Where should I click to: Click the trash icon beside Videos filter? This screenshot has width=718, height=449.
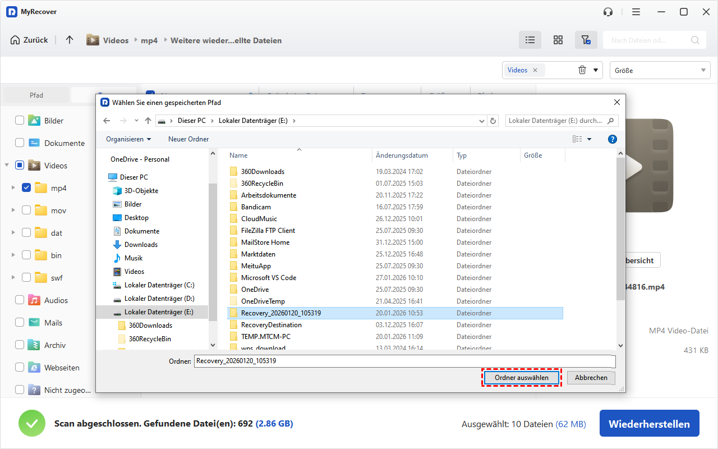(582, 70)
